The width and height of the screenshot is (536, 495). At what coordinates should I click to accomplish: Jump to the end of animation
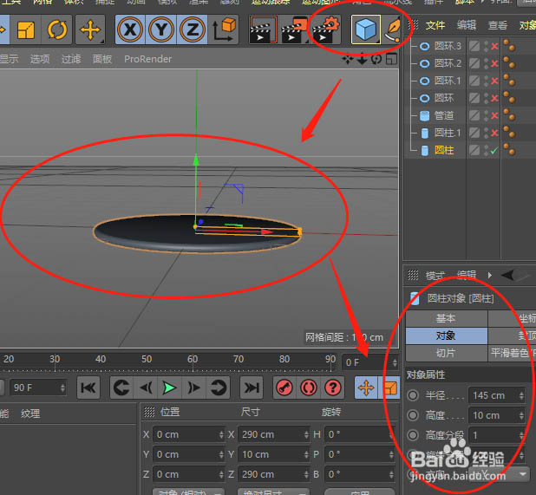click(252, 388)
